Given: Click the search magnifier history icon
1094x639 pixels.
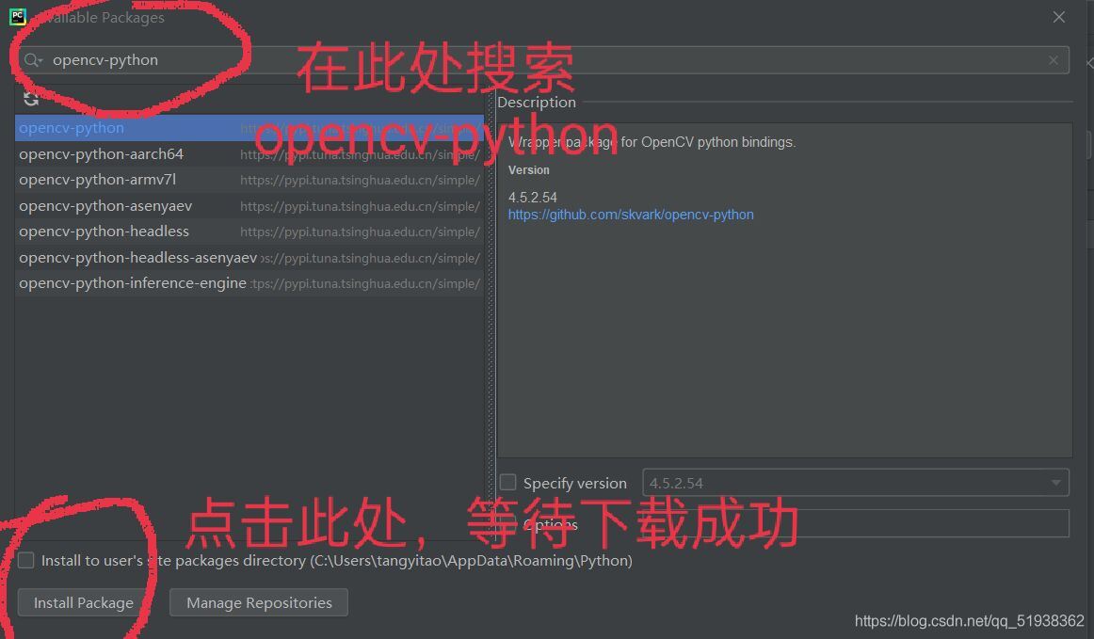Looking at the screenshot, I should (33, 60).
